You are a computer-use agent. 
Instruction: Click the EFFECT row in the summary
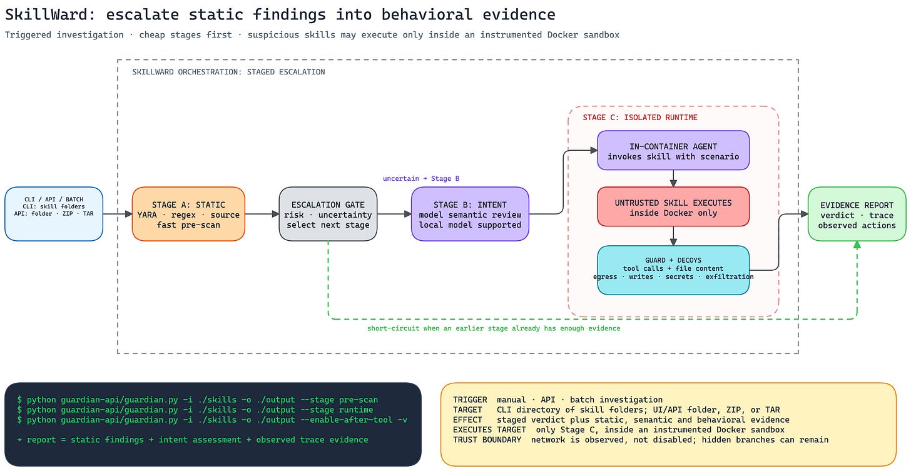621,420
